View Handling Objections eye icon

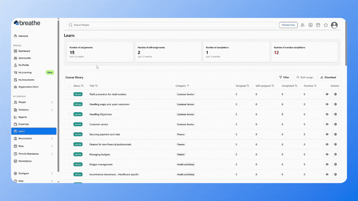(x=327, y=114)
